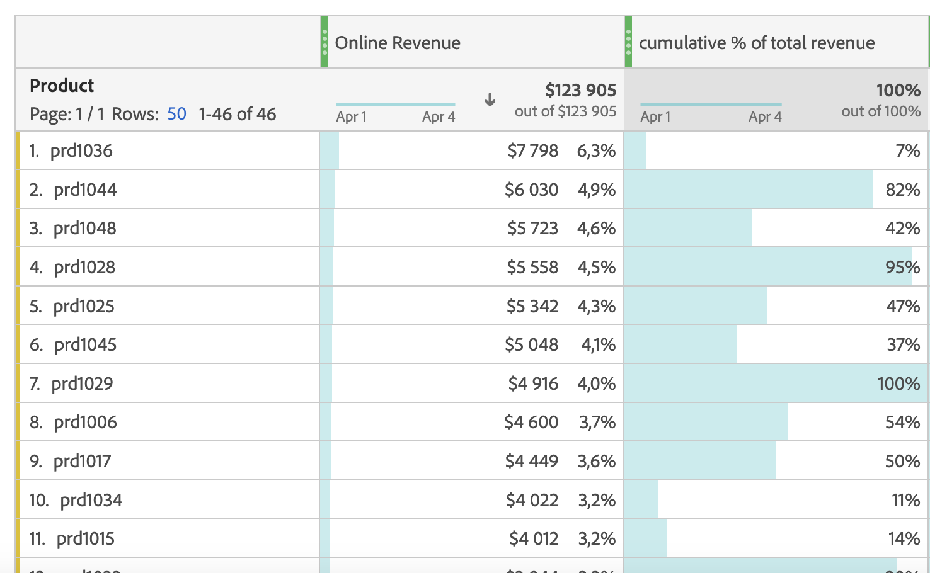Viewport: 930px width, 573px height.
Task: Click the 100% cumulative cell for prd1029
Action: click(x=776, y=383)
